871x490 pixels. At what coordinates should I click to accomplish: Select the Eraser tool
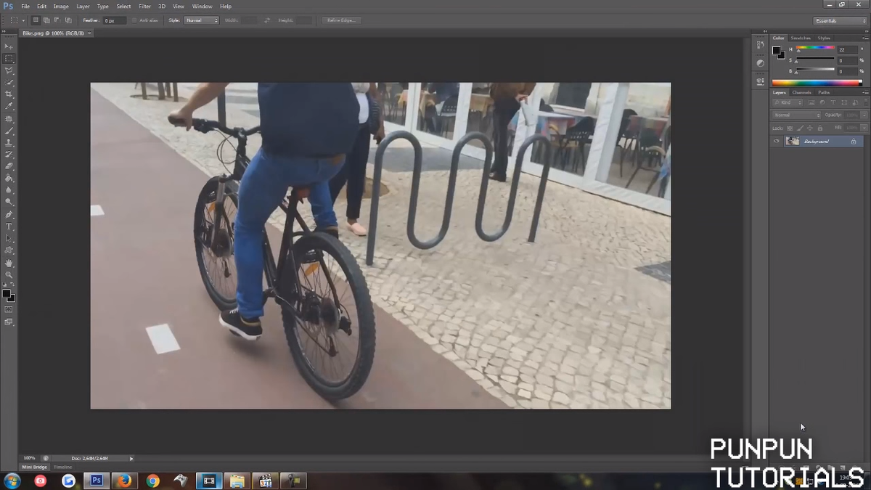pyautogui.click(x=9, y=166)
